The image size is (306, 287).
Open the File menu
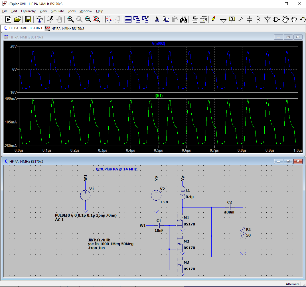(x=5, y=11)
